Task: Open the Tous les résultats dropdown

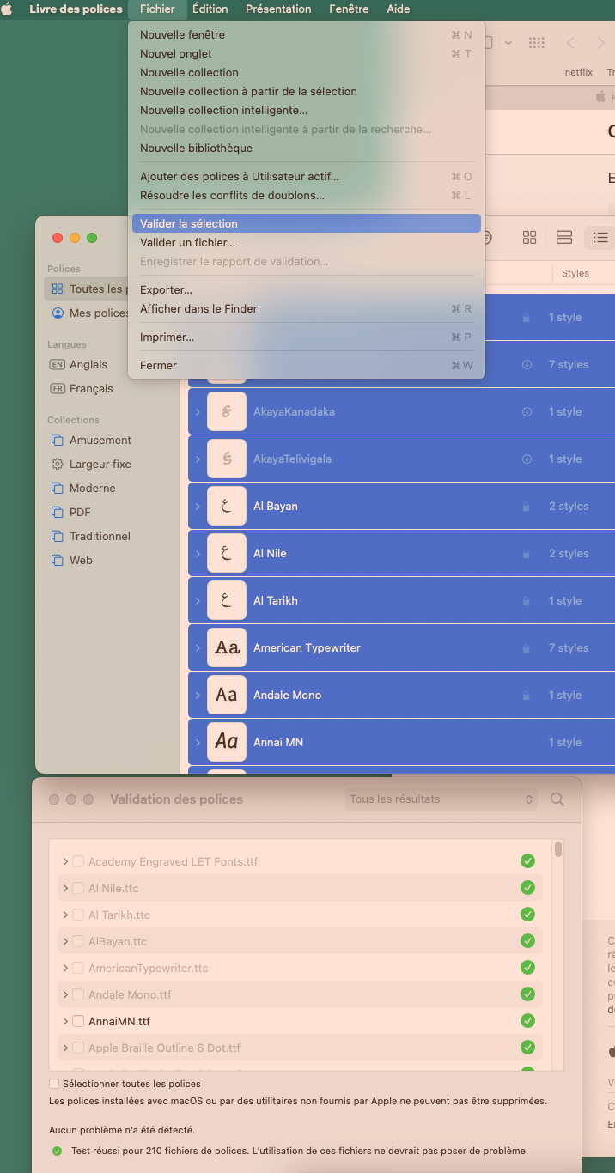Action: coord(441,799)
